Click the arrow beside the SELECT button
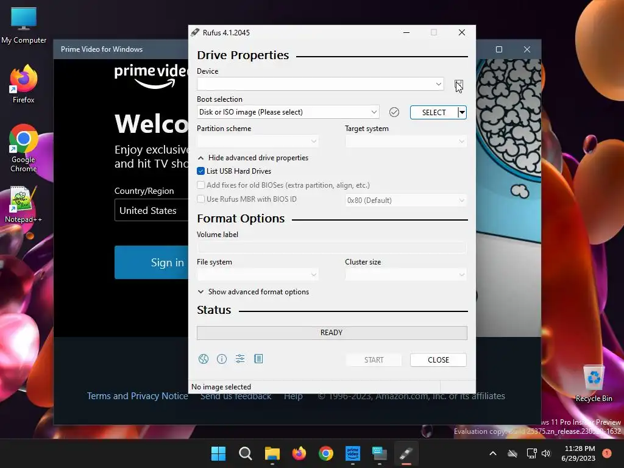Screen dimensions: 624x468 point(462,112)
